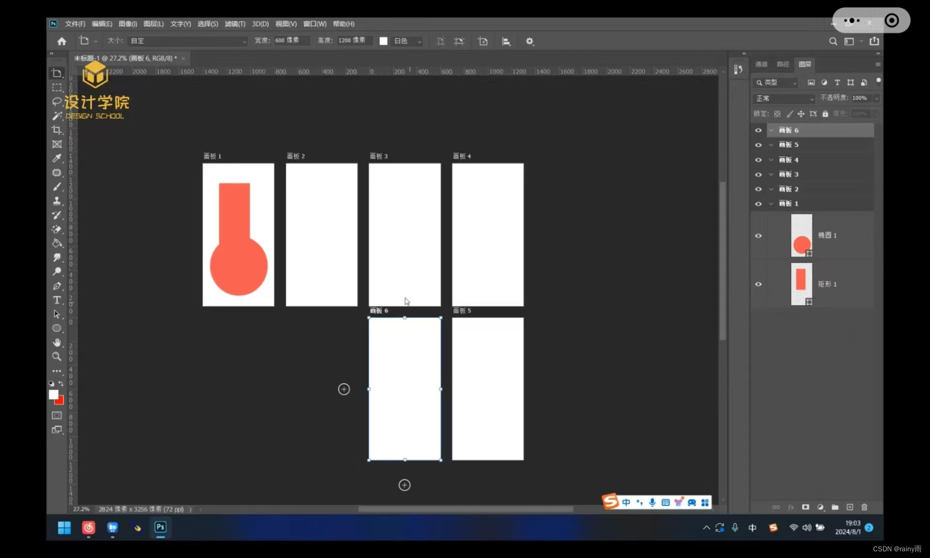
Task: Toggle Quick Mask mode
Action: [x=57, y=415]
